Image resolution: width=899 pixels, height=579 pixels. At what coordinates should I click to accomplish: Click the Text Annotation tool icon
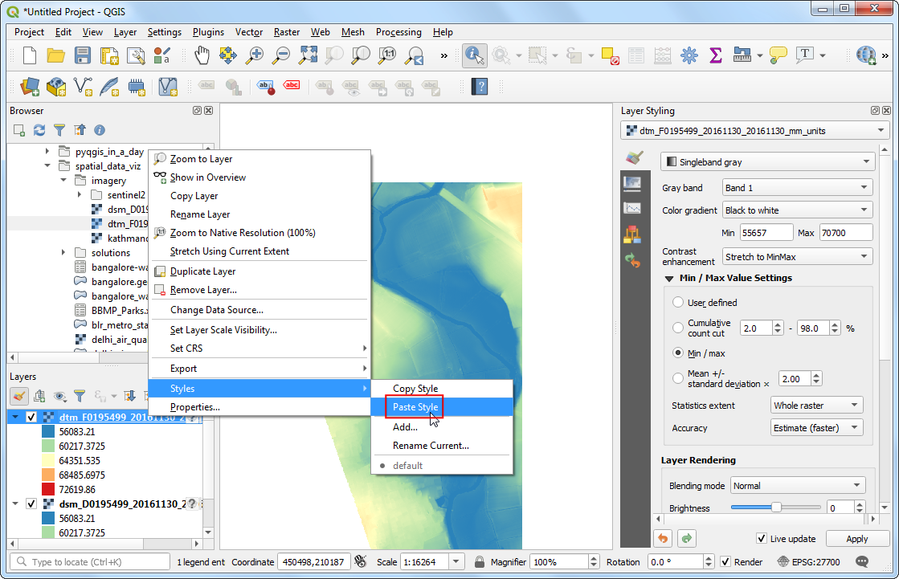pos(805,55)
